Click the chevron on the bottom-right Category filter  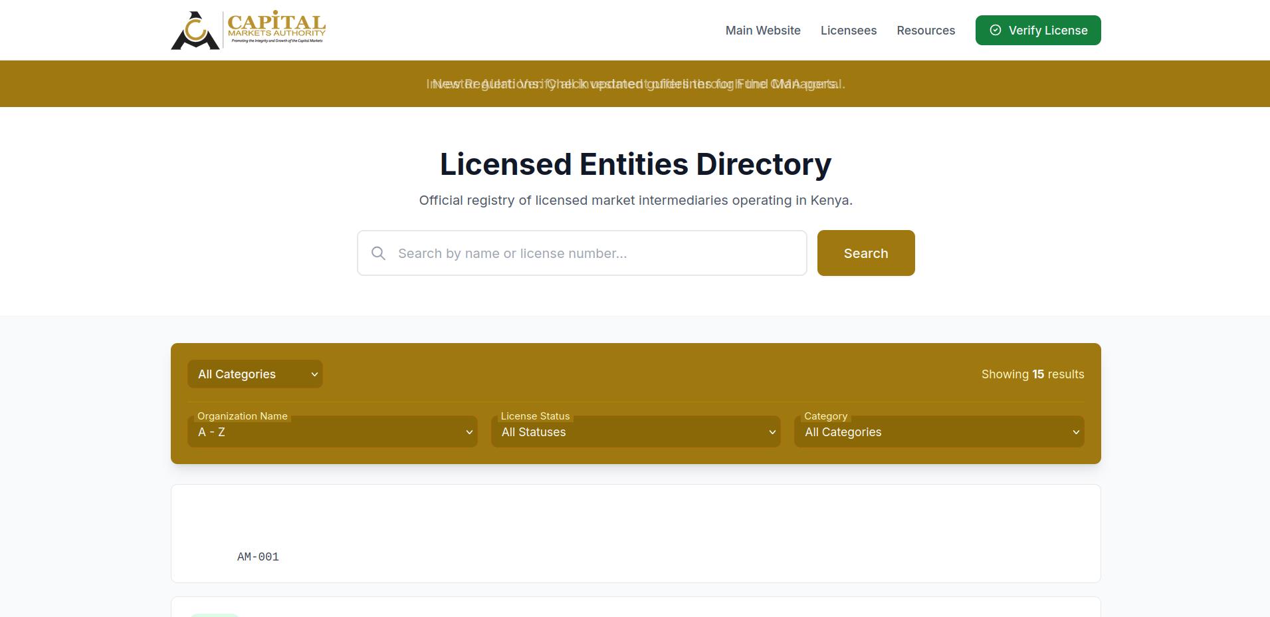1076,432
